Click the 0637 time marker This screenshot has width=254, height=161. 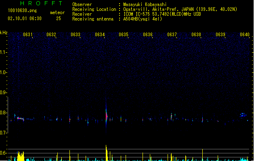point(172,35)
